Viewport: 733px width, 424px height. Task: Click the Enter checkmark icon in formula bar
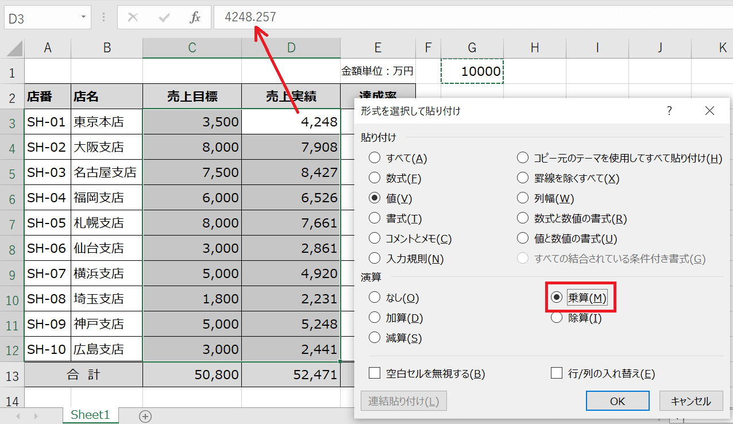(x=165, y=17)
